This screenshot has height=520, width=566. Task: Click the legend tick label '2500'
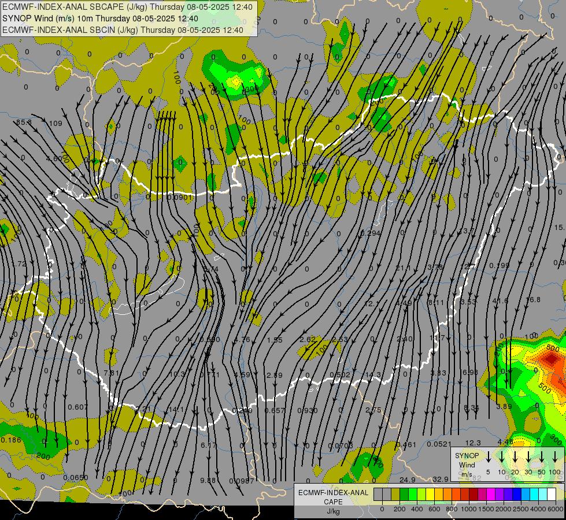click(x=521, y=509)
